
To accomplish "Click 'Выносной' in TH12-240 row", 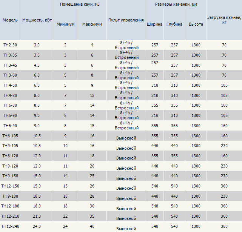I will [126, 229].
